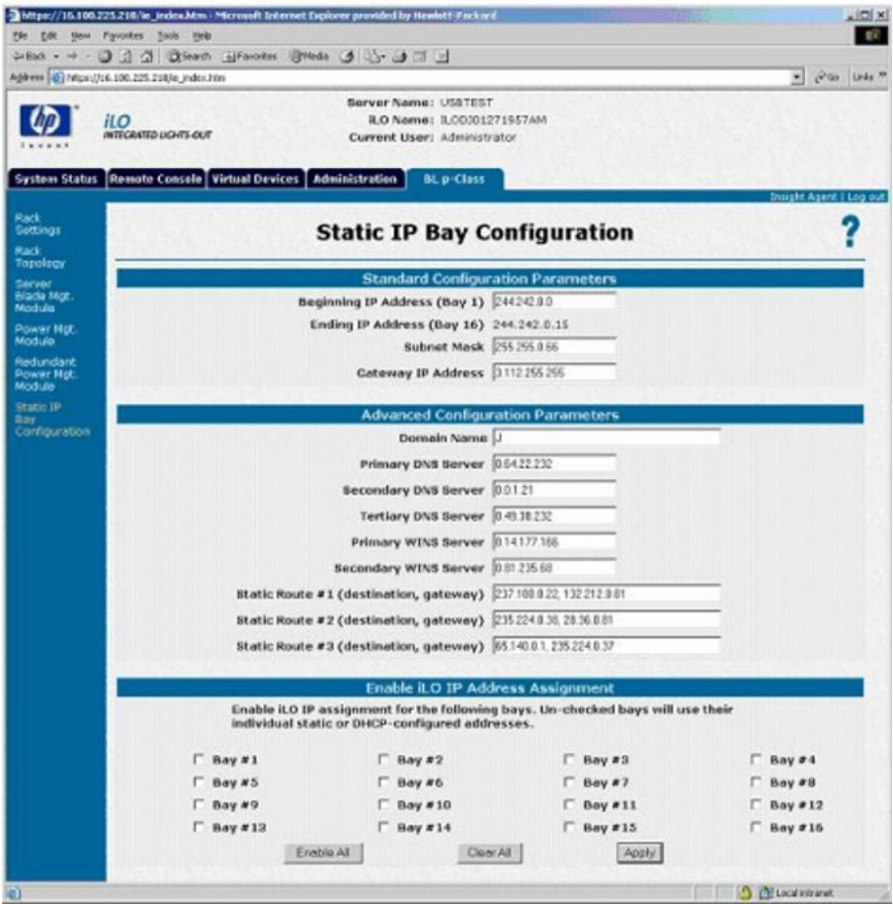
Task: Click the Edit toolbar icon
Action: (x=420, y=56)
